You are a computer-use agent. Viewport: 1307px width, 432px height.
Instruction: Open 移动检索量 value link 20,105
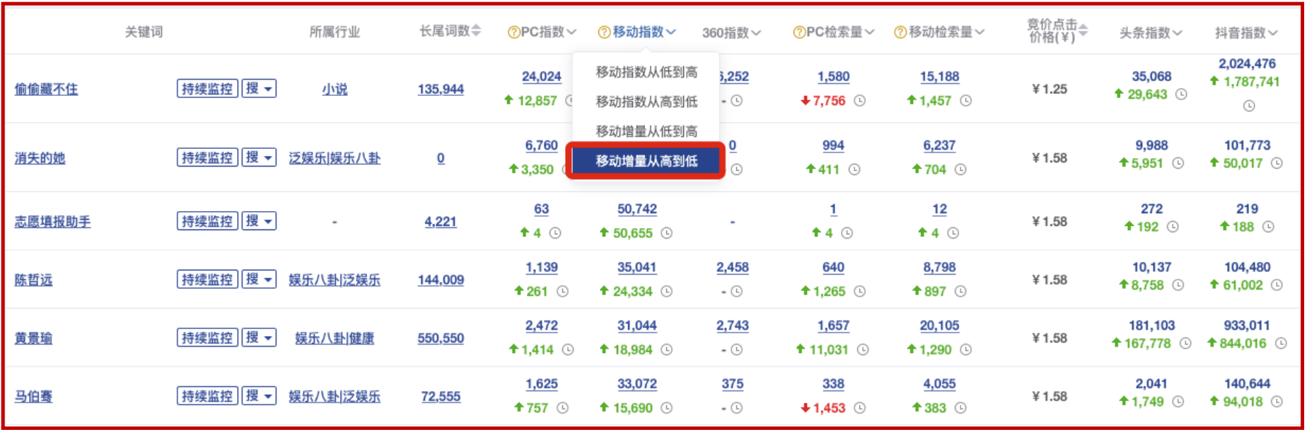pyautogui.click(x=939, y=325)
